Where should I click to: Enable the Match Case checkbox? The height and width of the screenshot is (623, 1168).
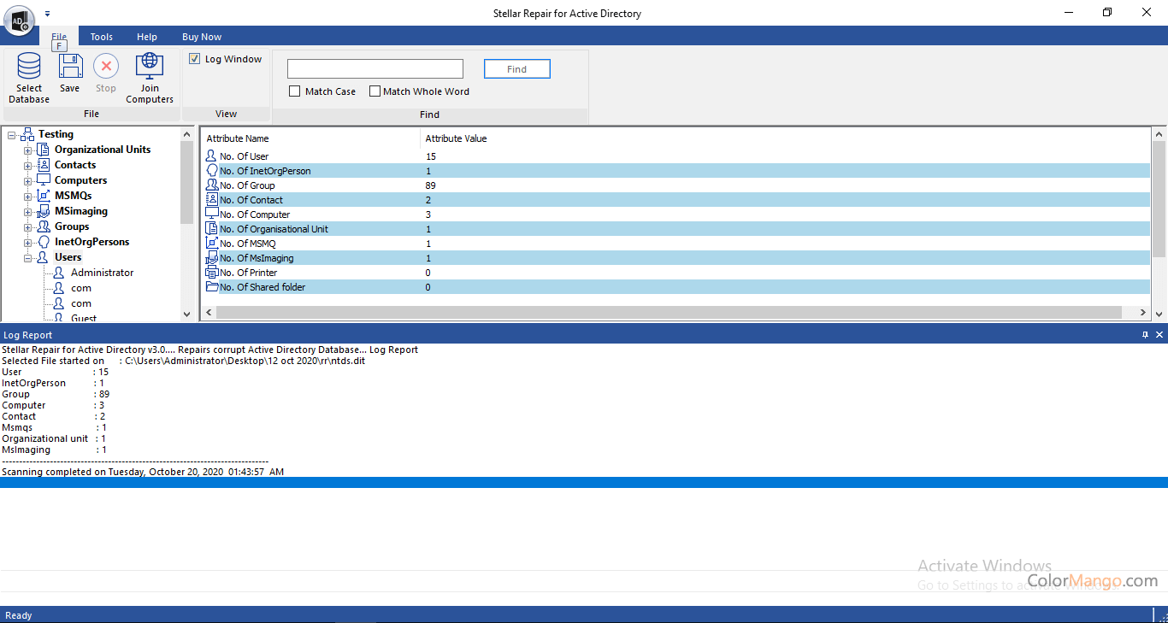pos(295,91)
